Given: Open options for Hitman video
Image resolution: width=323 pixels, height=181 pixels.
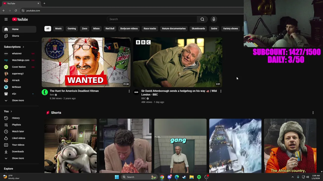Looking at the screenshot, I should (129, 91).
